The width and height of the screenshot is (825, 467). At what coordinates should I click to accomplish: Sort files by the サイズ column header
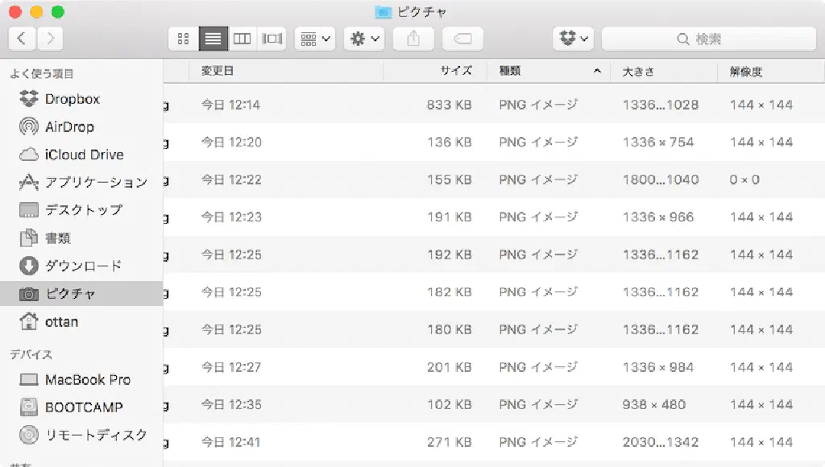click(435, 71)
